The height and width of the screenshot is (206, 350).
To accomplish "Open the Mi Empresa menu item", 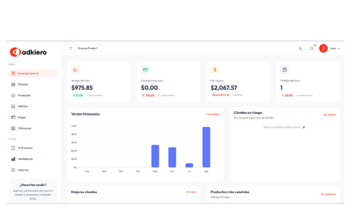I will pos(33,148).
